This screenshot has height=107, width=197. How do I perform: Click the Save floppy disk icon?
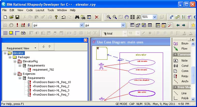point(17,17)
